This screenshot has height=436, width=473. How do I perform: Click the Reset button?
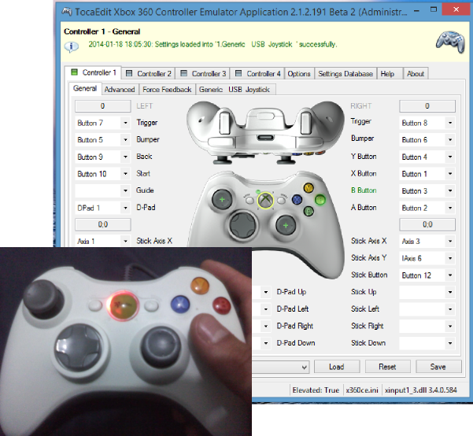(x=387, y=367)
